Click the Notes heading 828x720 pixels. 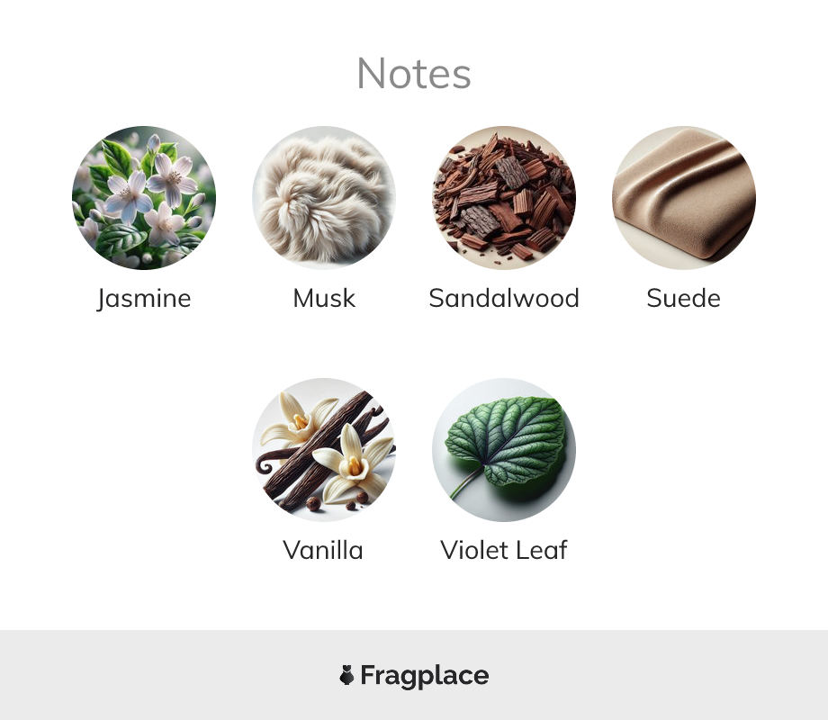[x=414, y=74]
